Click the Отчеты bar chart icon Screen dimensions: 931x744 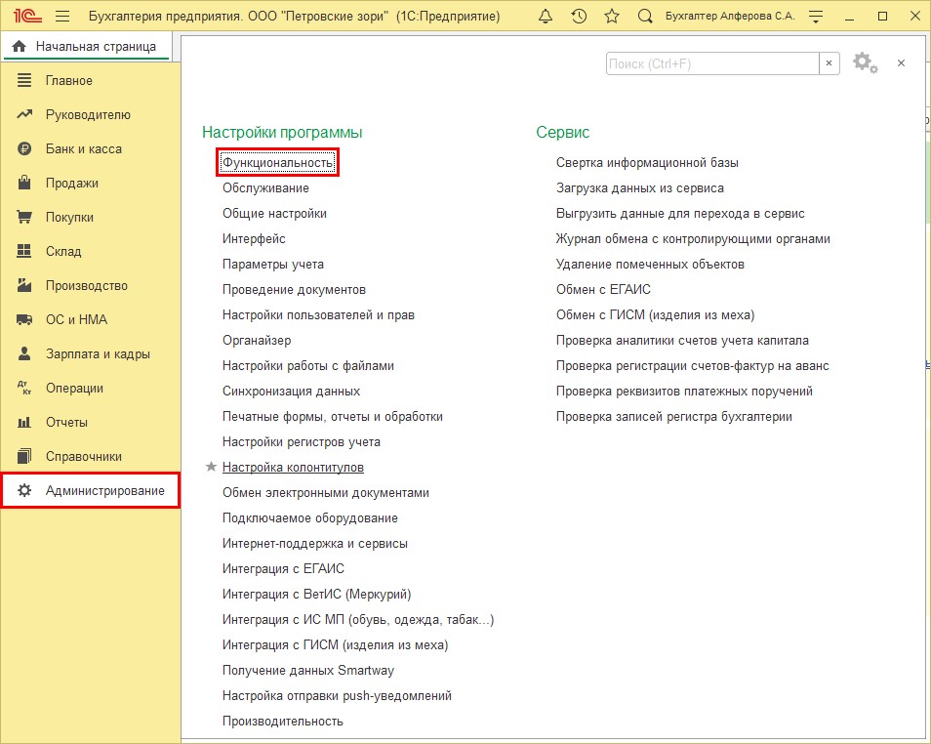(24, 423)
